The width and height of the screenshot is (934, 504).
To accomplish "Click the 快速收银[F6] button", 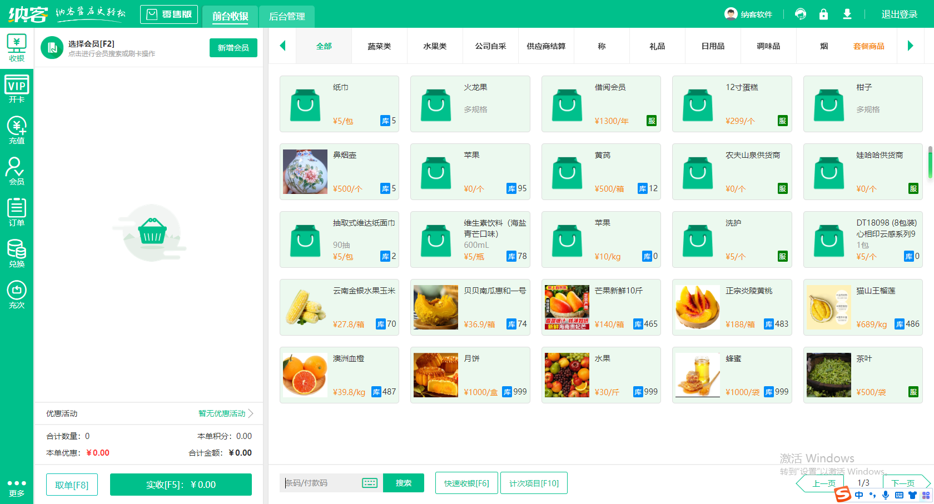I will (x=466, y=483).
